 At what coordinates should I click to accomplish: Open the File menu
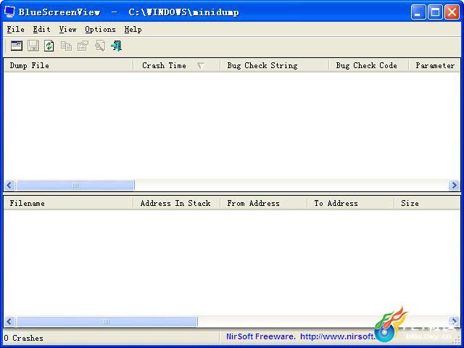coord(16,29)
